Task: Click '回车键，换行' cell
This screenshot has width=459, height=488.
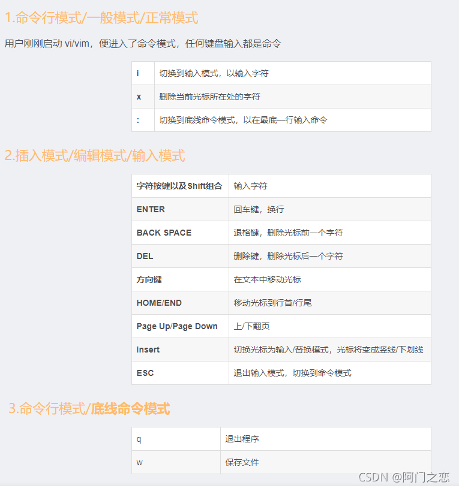Action: pyautogui.click(x=330, y=209)
